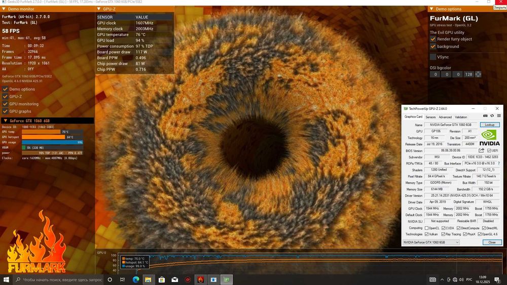The width and height of the screenshot is (507, 285).
Task: Click the РУС language indicator
Action: 469,279
